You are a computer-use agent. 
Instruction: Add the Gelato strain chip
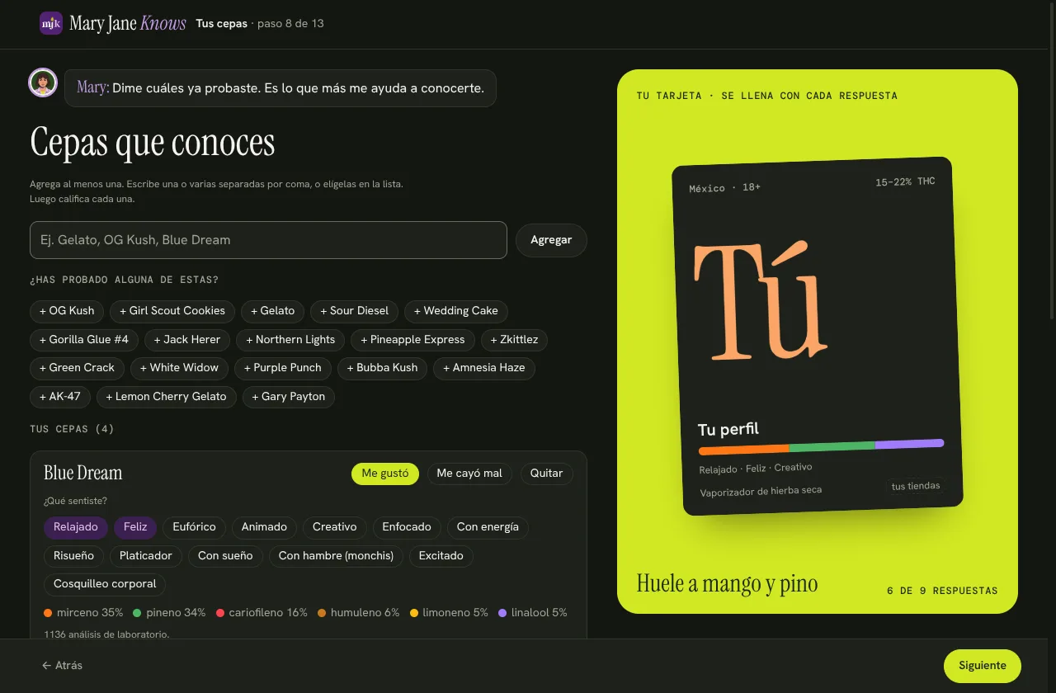click(272, 311)
